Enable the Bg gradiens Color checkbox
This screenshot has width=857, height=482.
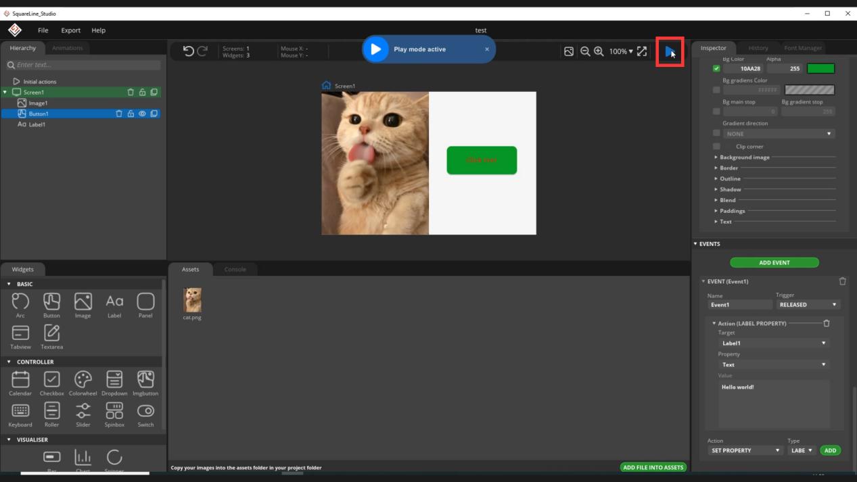[716, 90]
